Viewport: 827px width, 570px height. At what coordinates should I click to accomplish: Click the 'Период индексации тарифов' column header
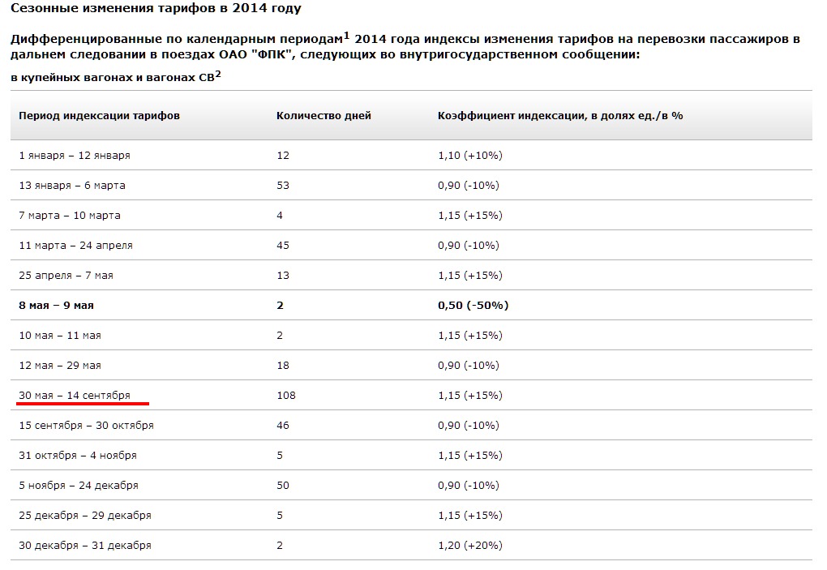99,115
